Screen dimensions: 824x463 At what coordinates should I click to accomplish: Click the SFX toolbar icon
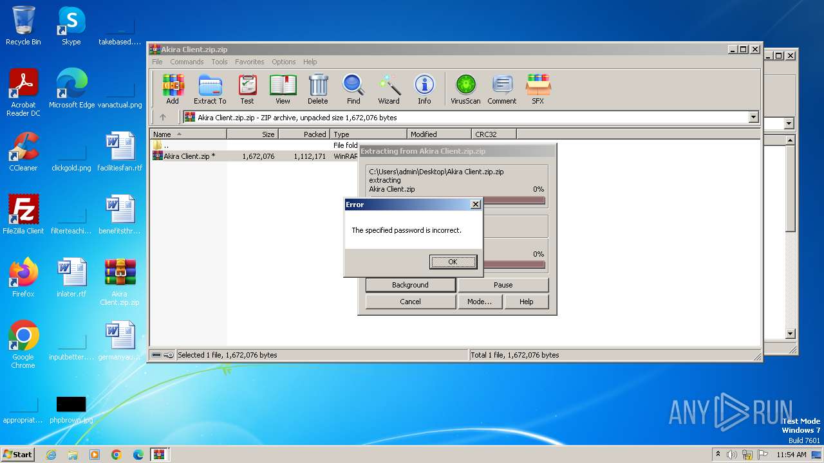pyautogui.click(x=538, y=89)
